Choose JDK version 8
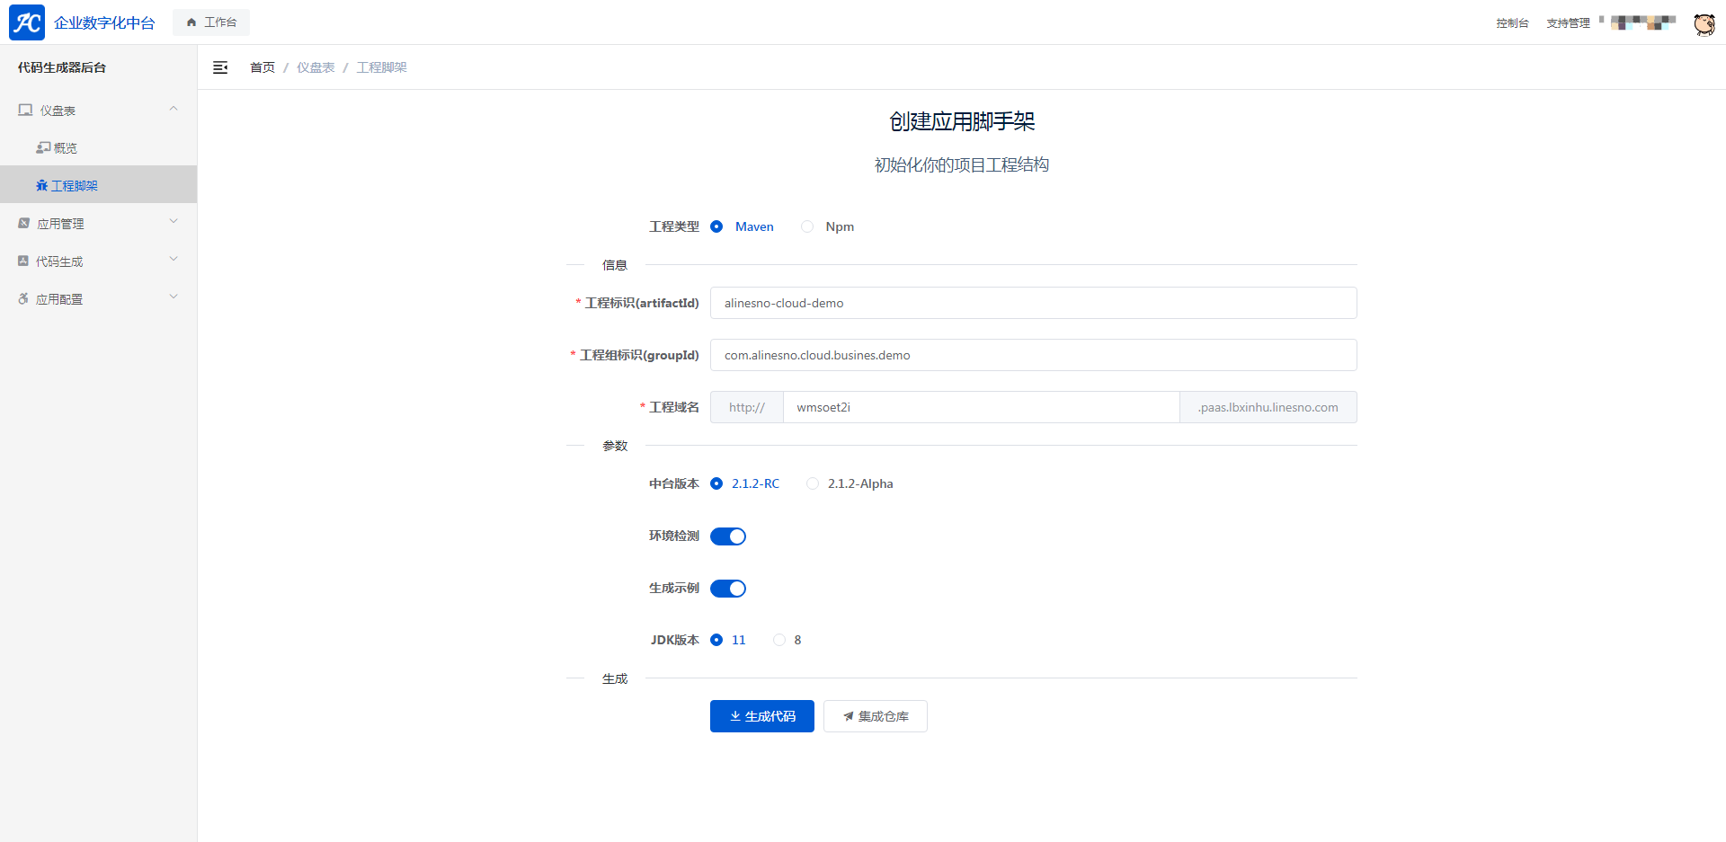Screen dimensions: 1726x842 (x=779, y=641)
